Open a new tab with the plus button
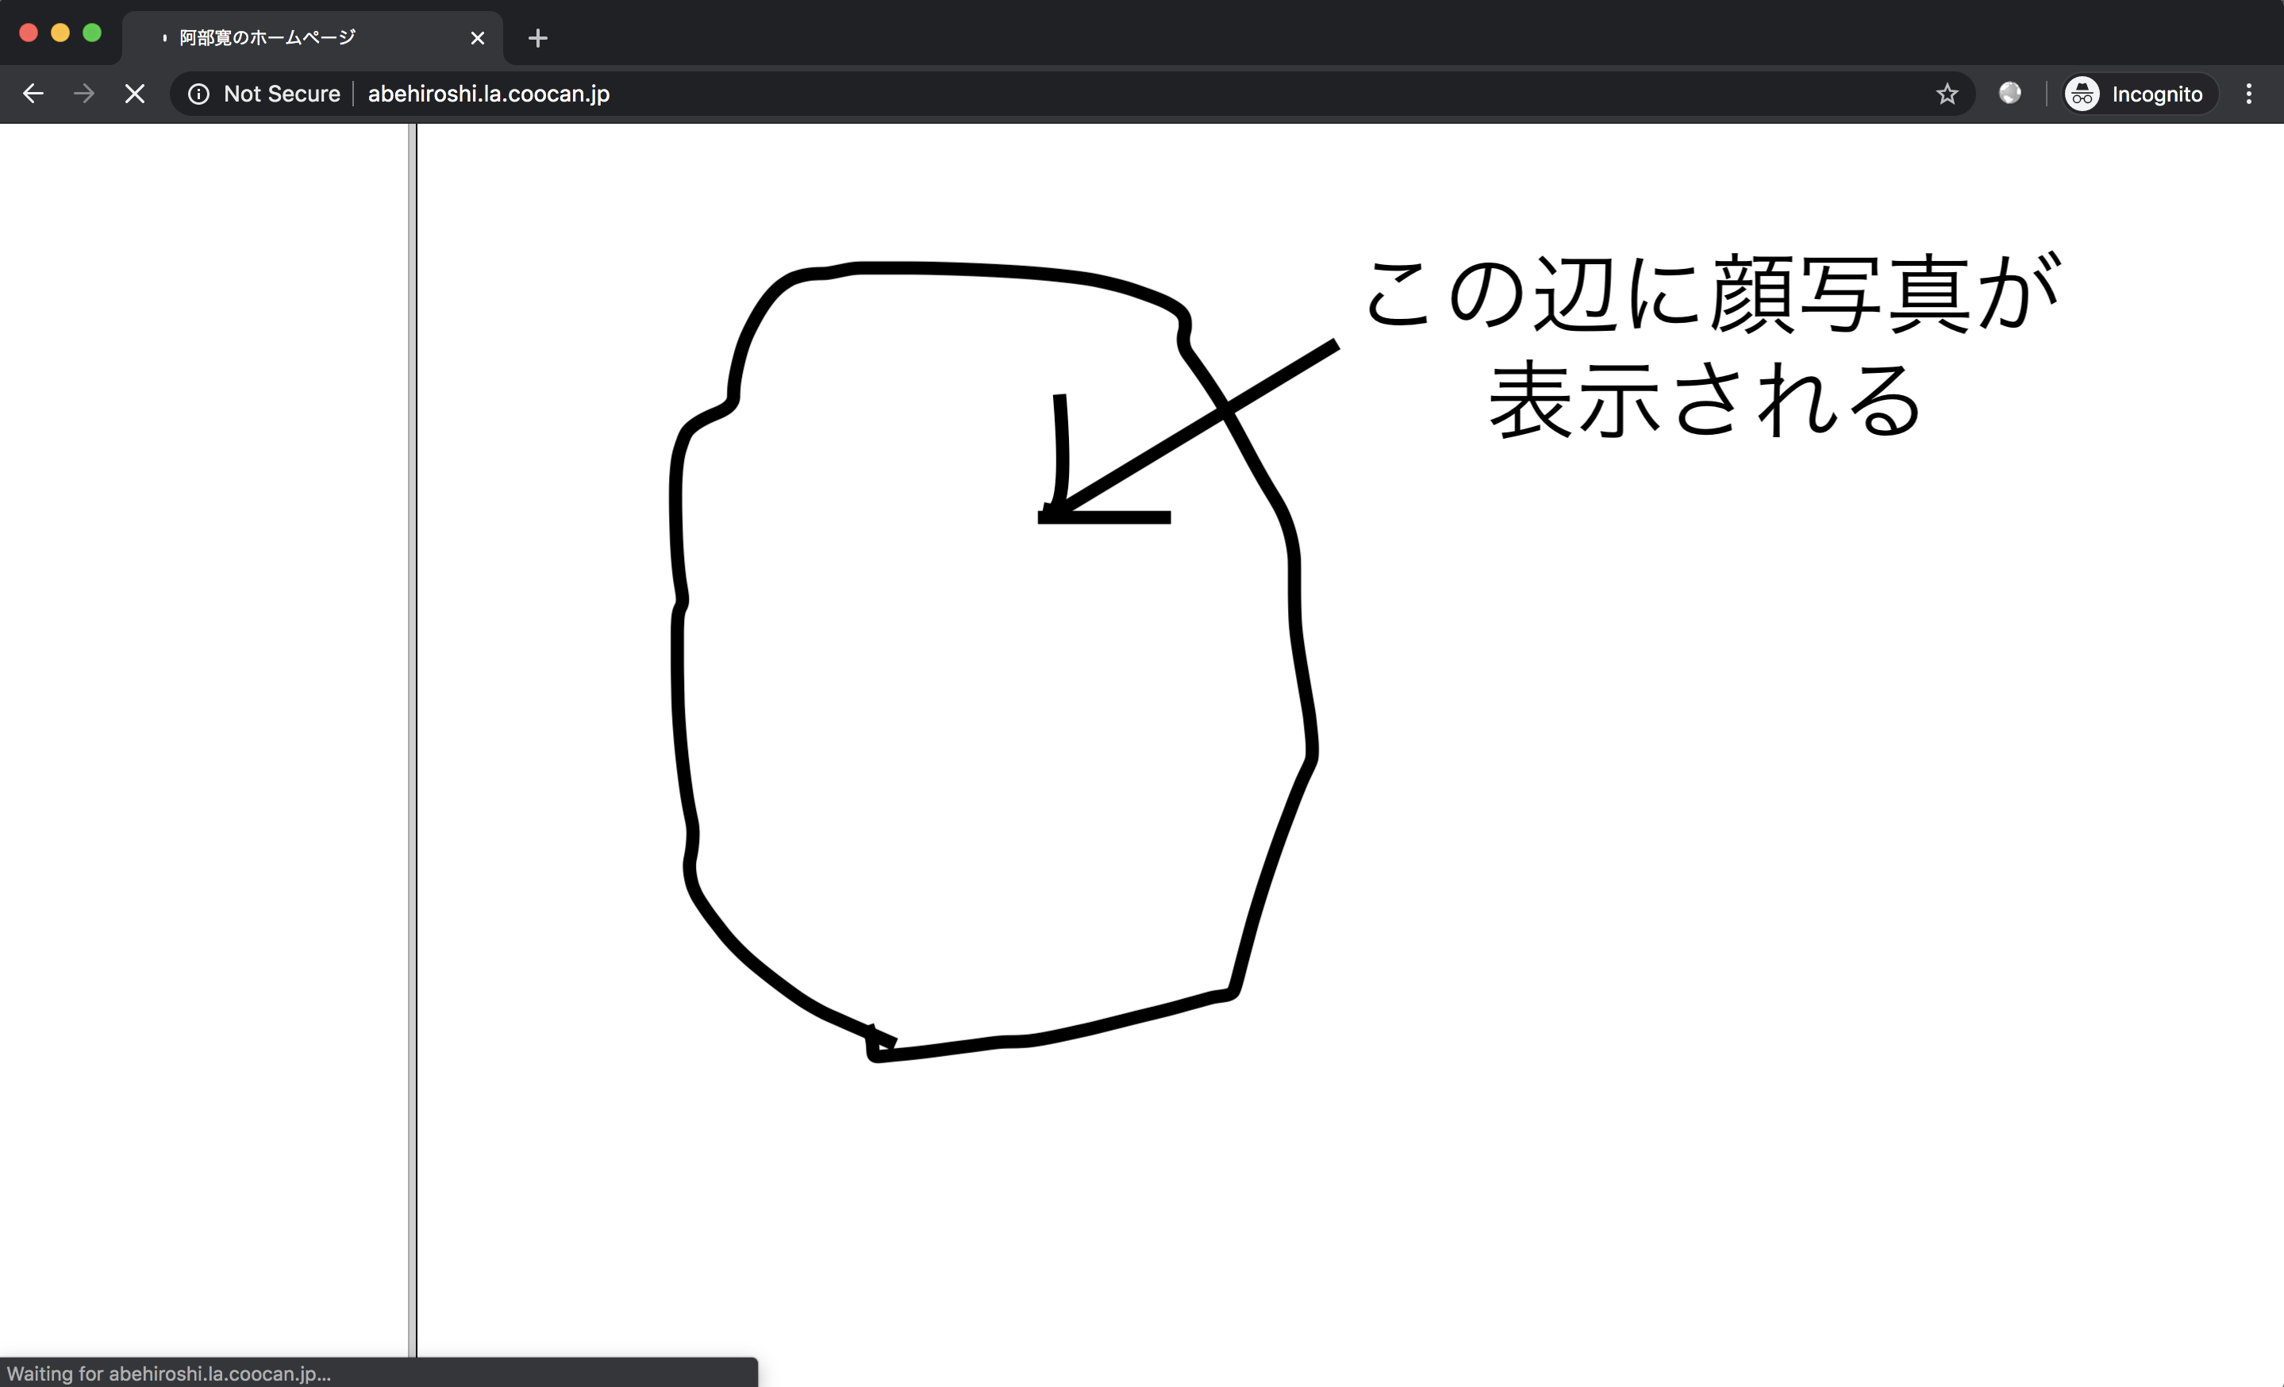2284x1387 pixels. pyautogui.click(x=537, y=38)
